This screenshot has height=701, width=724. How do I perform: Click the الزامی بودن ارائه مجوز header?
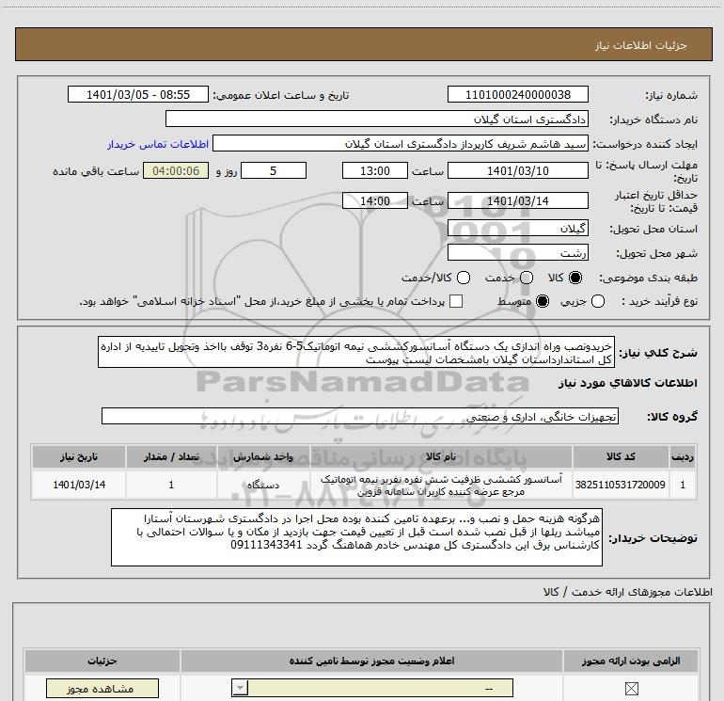(x=631, y=661)
